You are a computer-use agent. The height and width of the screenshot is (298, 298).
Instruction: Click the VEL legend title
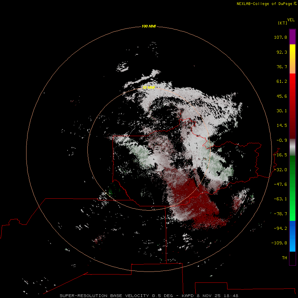pos(291,20)
